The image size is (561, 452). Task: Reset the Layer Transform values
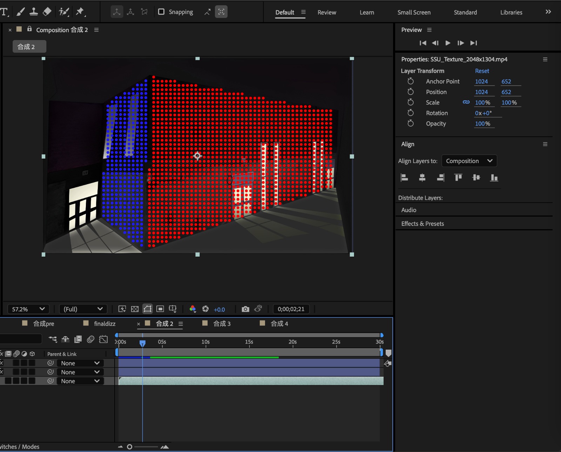point(482,71)
